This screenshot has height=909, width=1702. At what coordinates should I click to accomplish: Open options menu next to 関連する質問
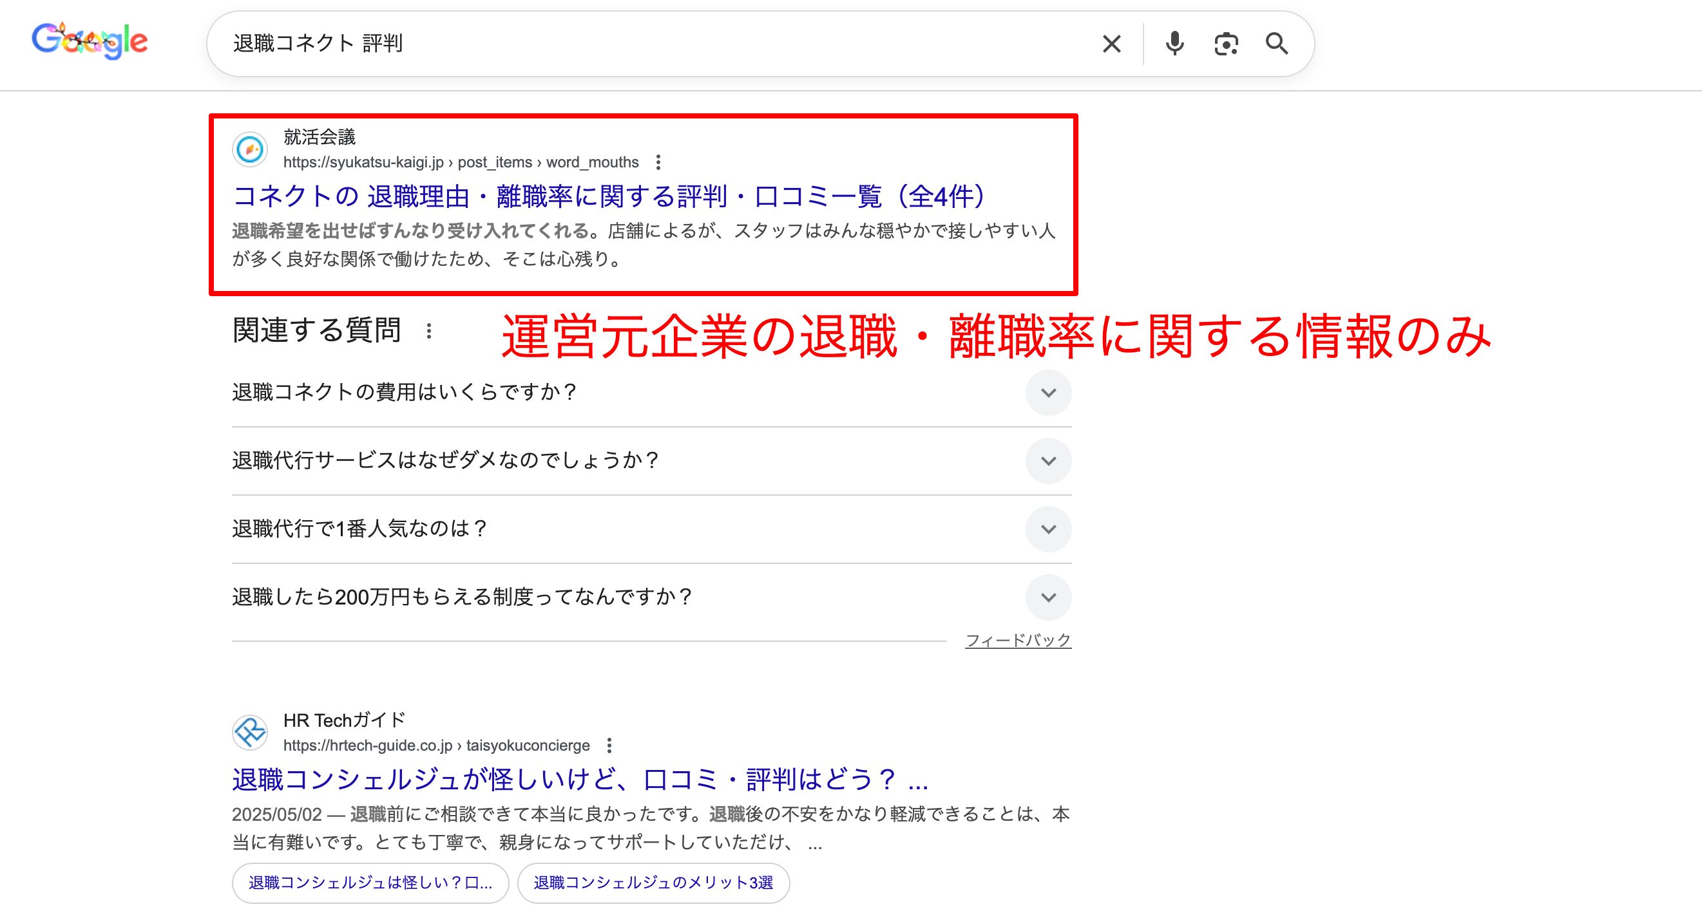(429, 331)
